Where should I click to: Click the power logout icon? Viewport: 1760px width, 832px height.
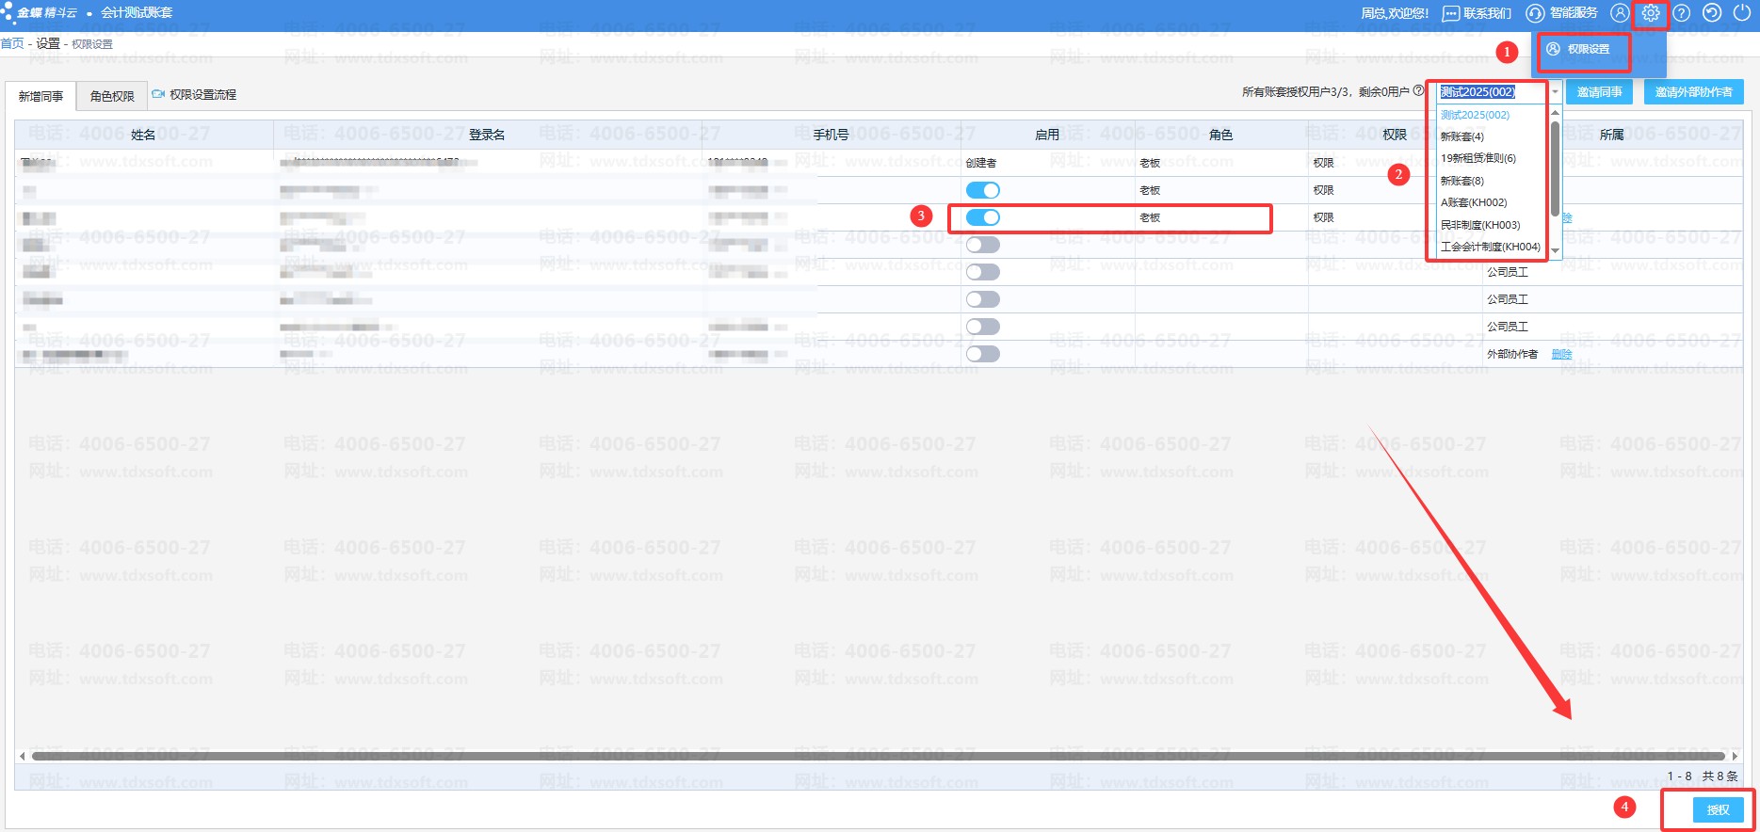(1741, 13)
